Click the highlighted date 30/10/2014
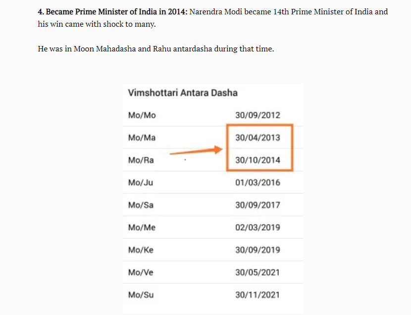This screenshot has height=315, width=411. point(257,160)
